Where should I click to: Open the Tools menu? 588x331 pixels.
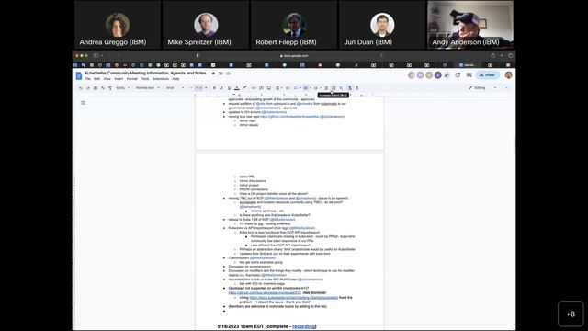(145, 79)
